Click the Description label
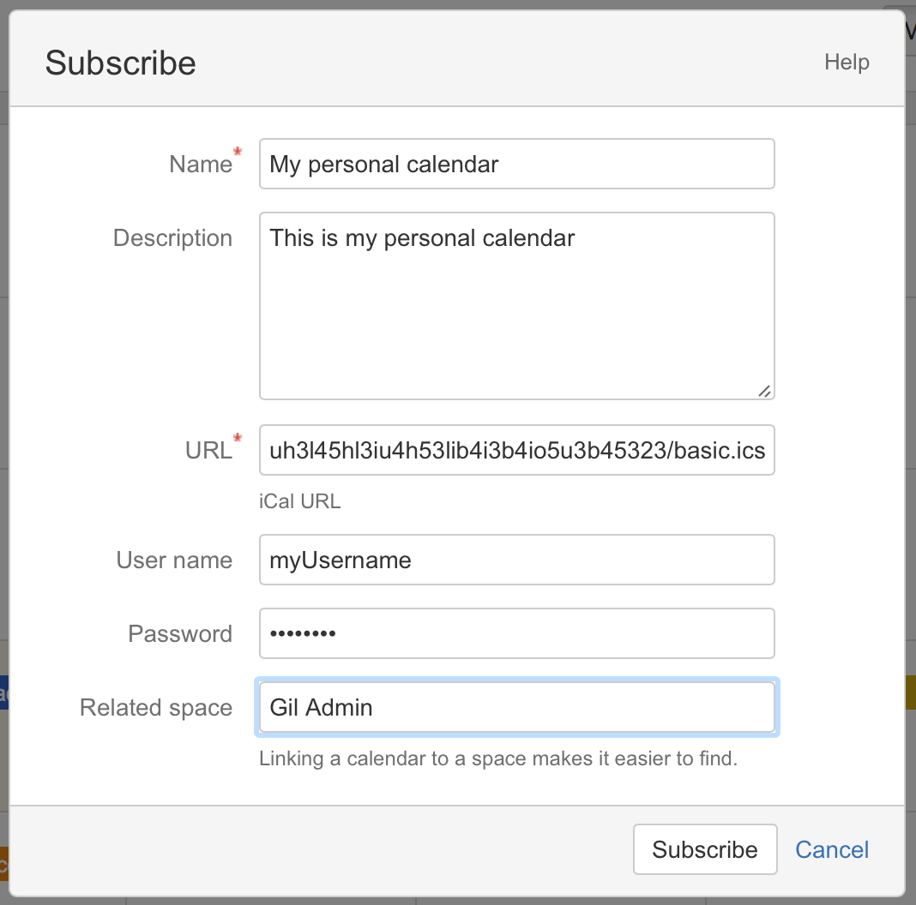The image size is (916, 905). 172,238
